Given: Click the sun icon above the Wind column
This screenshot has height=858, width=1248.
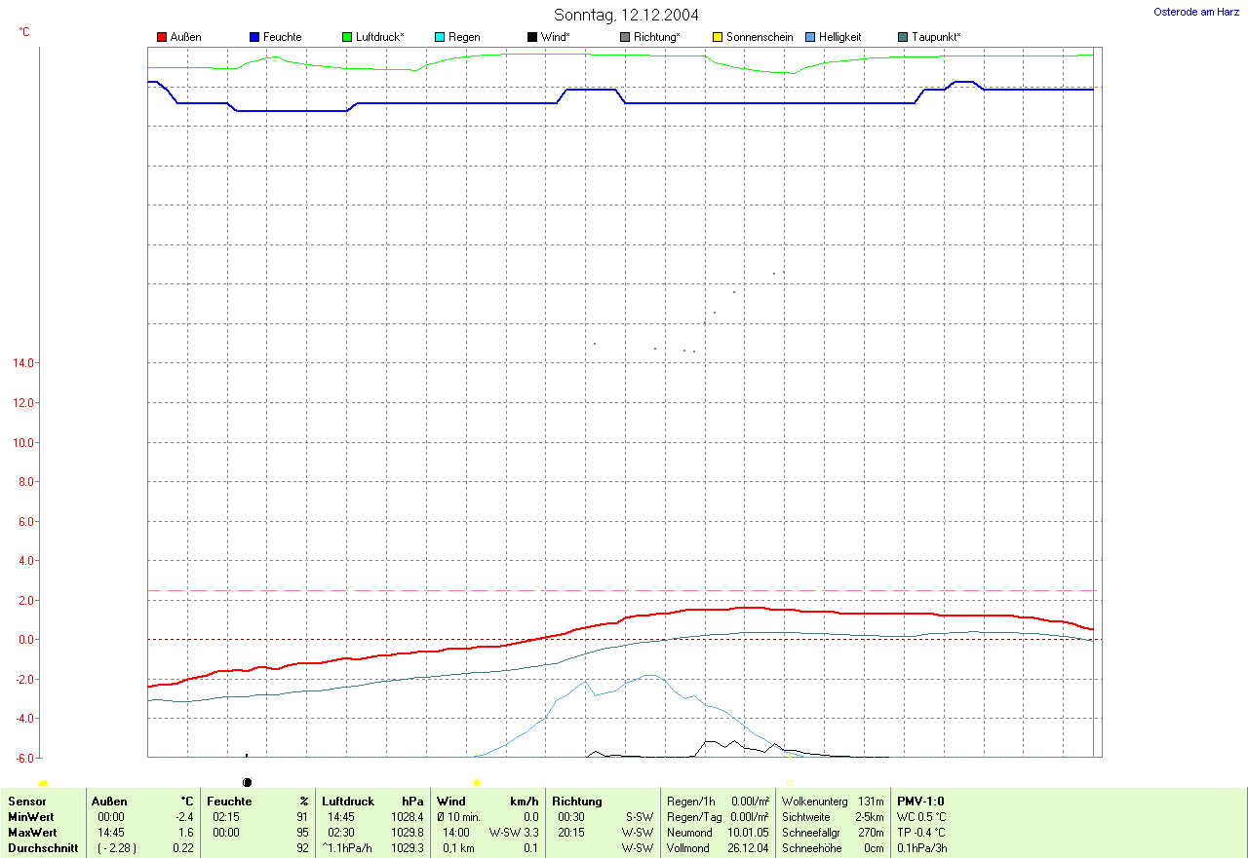Looking at the screenshot, I should [x=476, y=782].
